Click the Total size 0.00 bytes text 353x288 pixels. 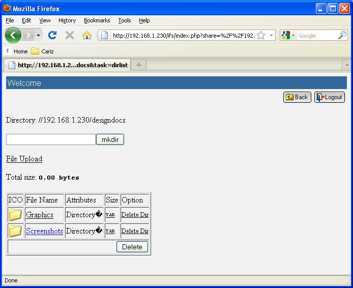tap(43, 177)
